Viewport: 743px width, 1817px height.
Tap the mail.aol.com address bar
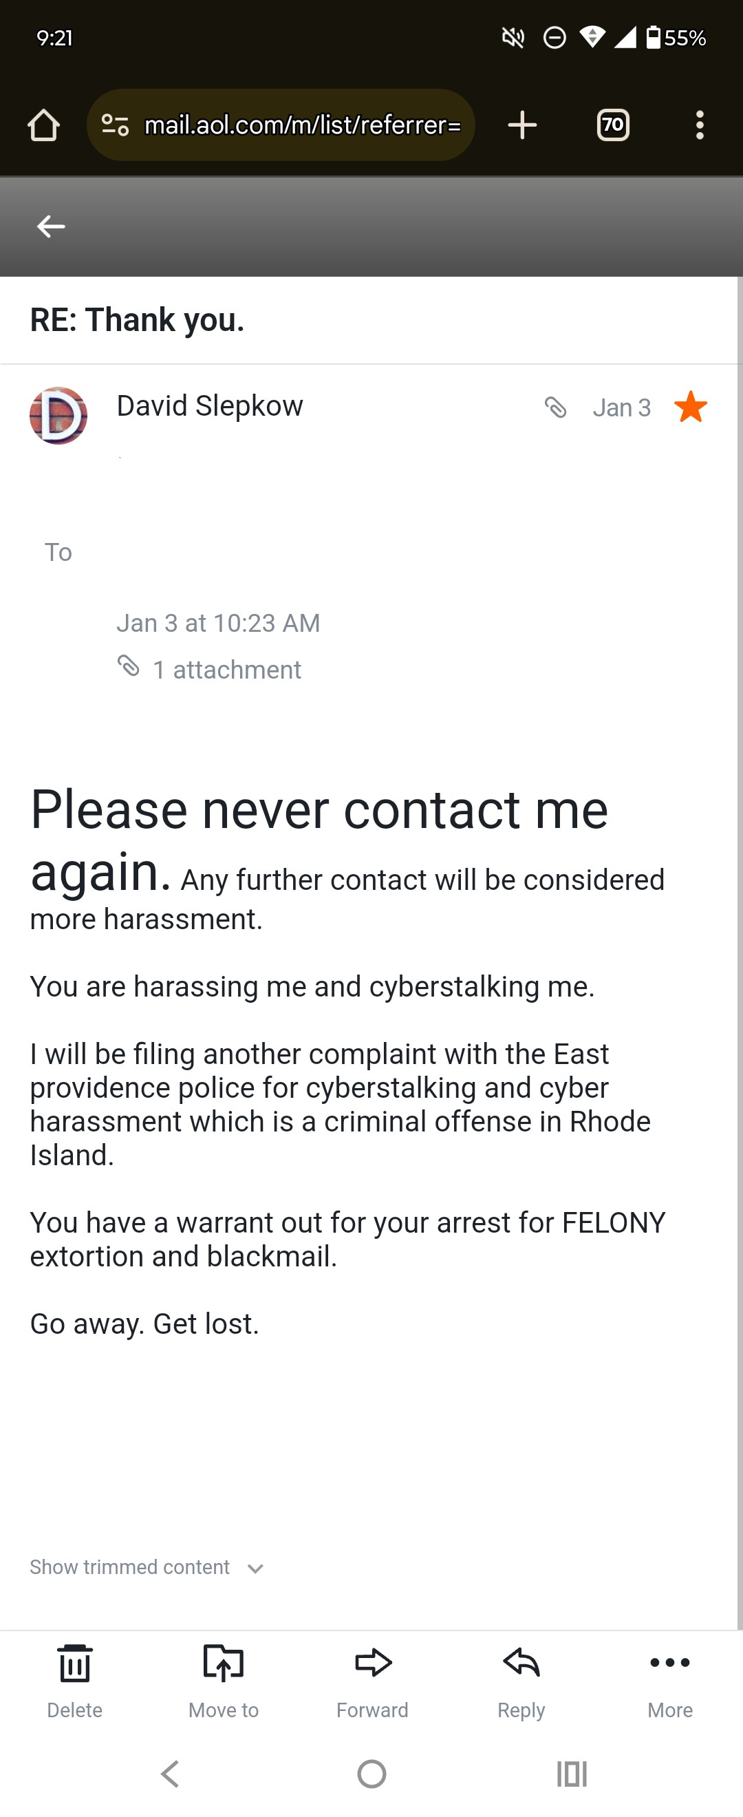click(x=302, y=125)
